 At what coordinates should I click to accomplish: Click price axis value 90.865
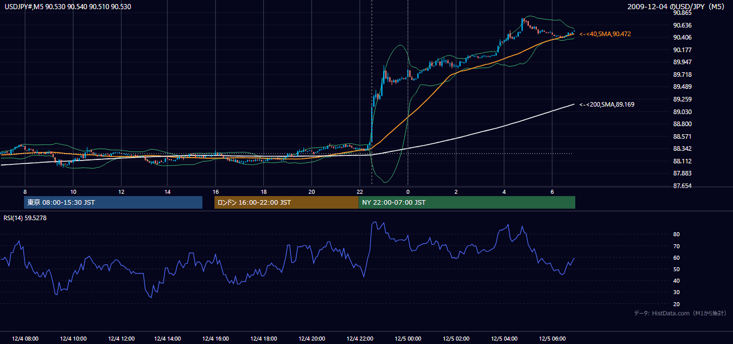681,13
